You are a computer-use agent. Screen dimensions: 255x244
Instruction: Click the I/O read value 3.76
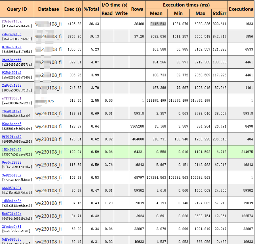(109, 165)
